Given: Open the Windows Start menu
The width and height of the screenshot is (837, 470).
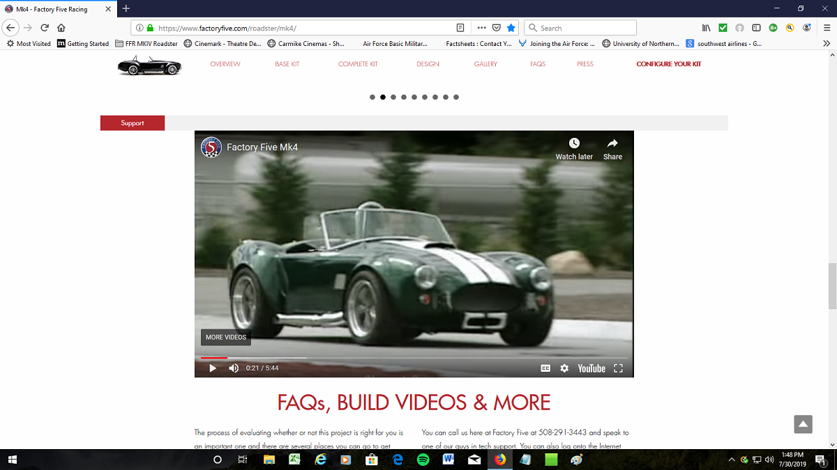Looking at the screenshot, I should point(13,460).
